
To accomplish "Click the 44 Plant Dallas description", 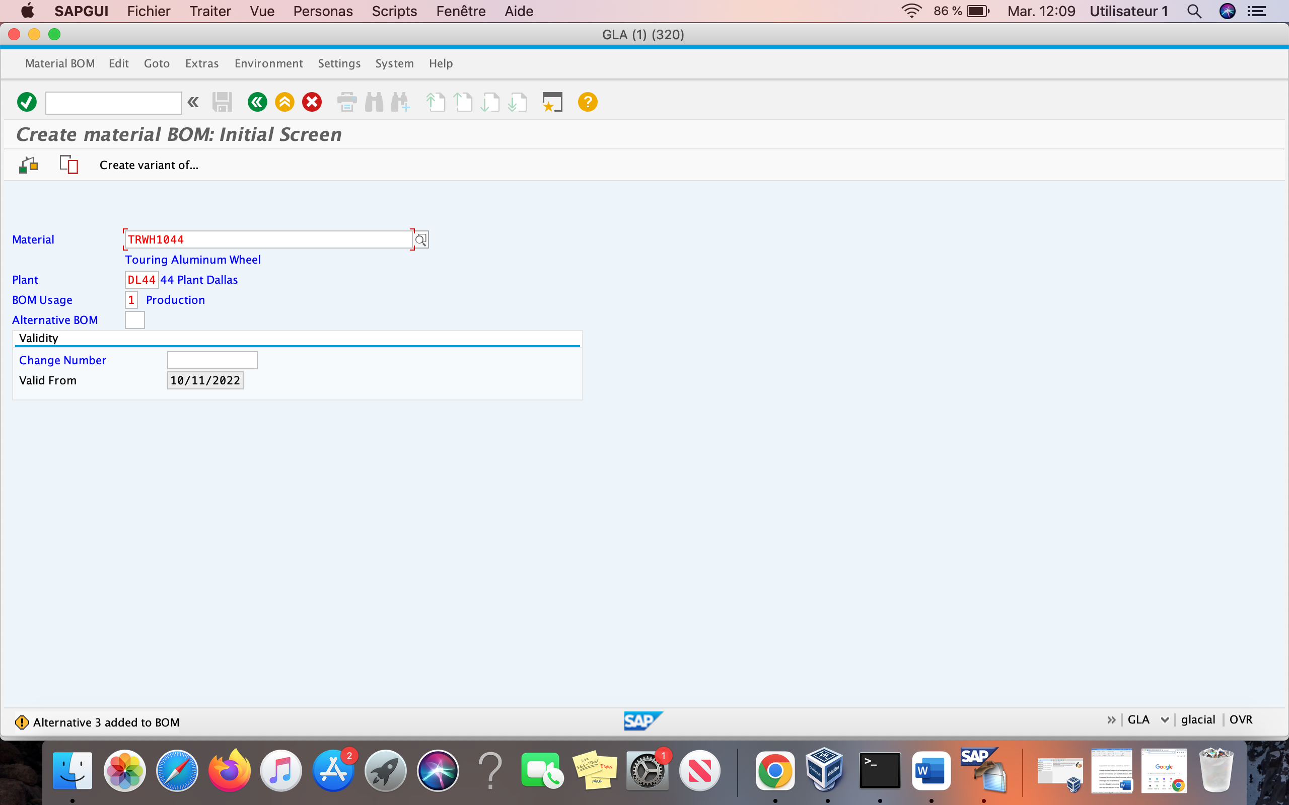I will click(x=199, y=280).
